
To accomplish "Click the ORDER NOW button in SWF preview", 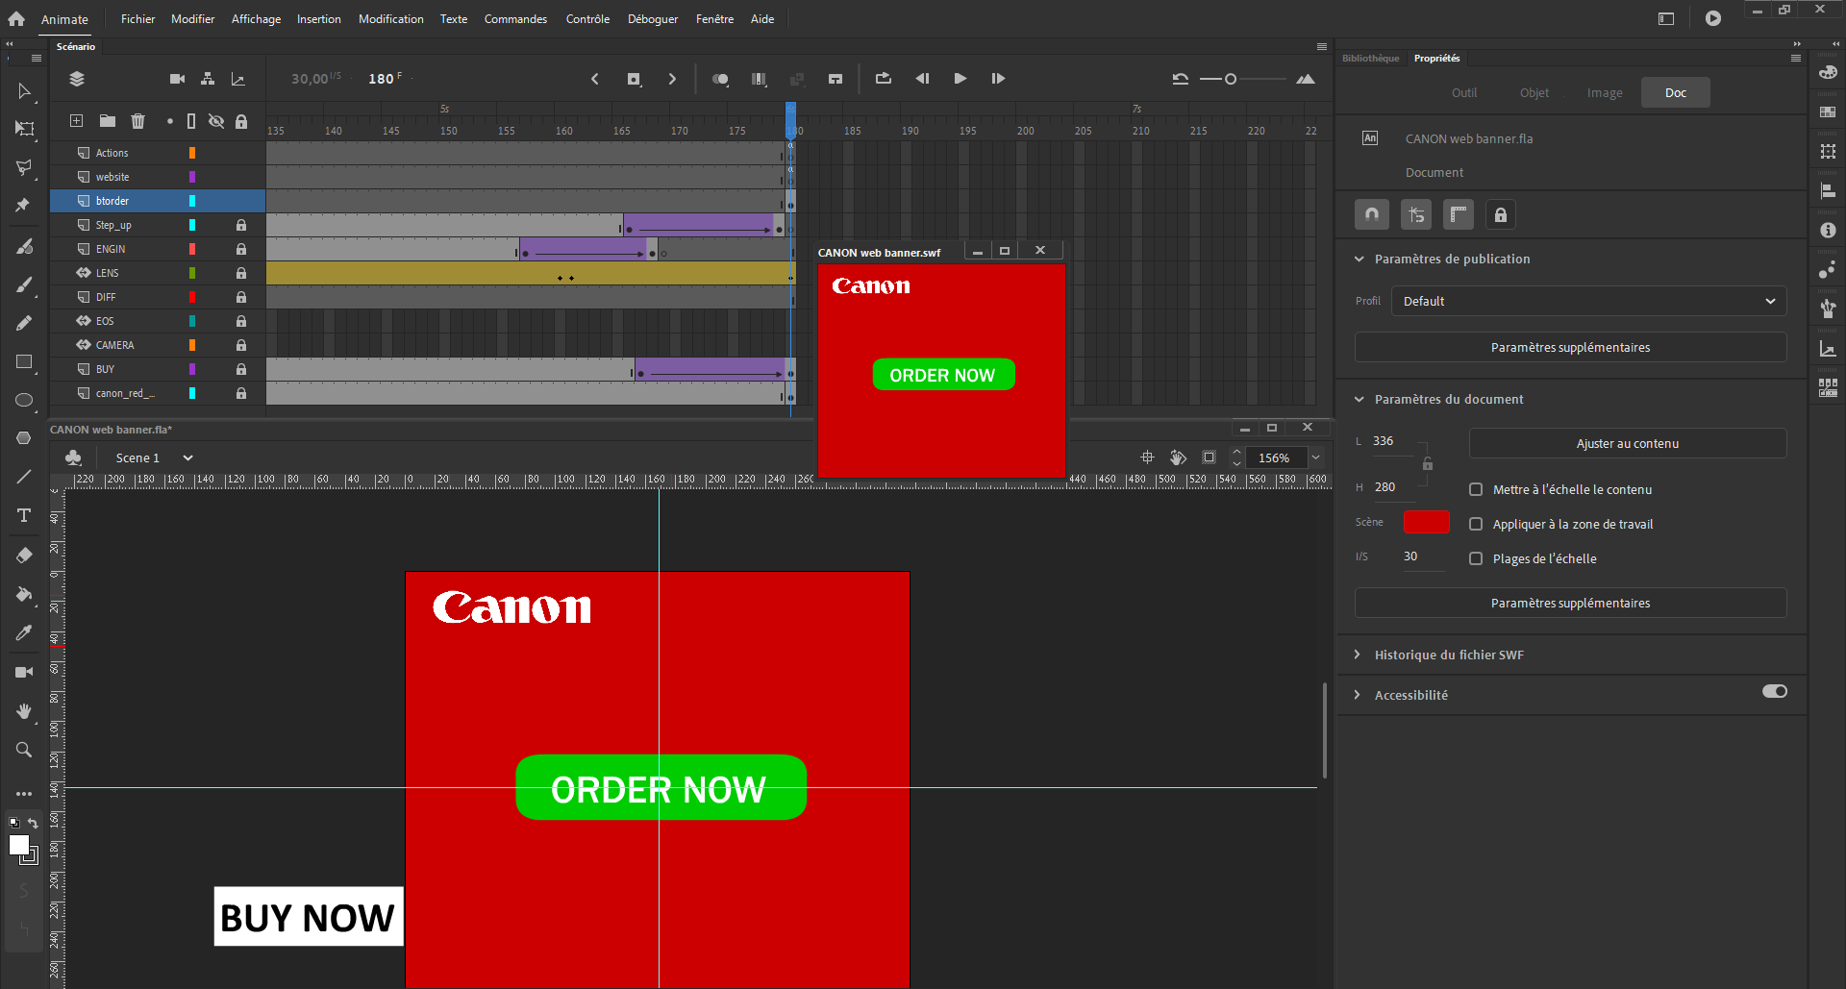I will point(942,375).
